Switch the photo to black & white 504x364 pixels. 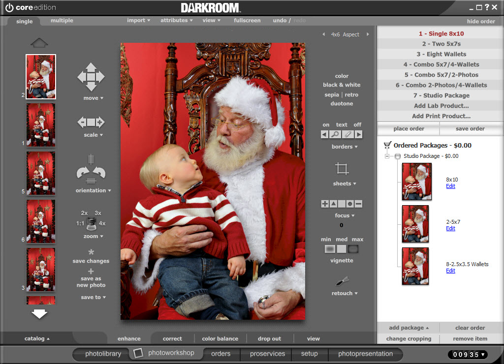(342, 85)
